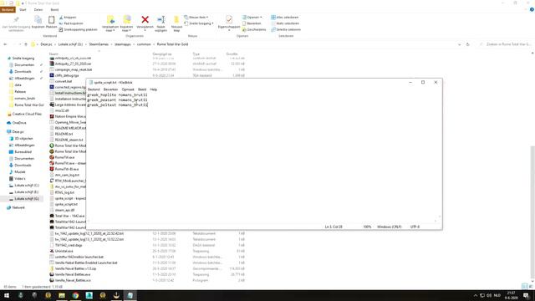Viewport: 535px width, 301px height.
Task: Click the up-one-folder arrow in Explorer
Action: pyautogui.click(x=26, y=44)
